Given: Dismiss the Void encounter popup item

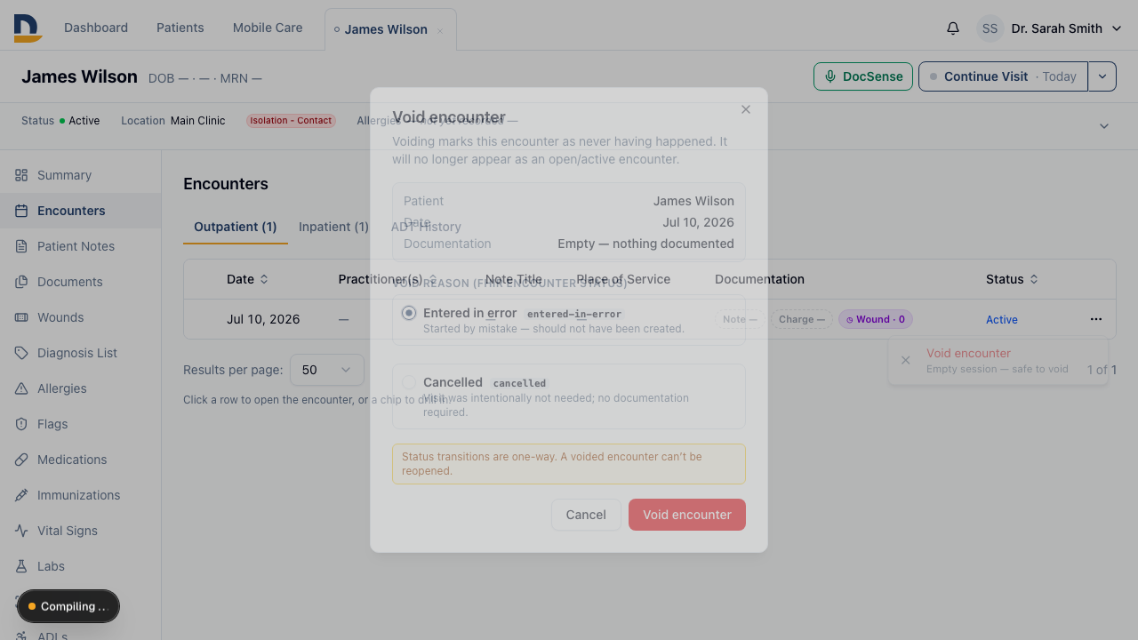Looking at the screenshot, I should [905, 360].
